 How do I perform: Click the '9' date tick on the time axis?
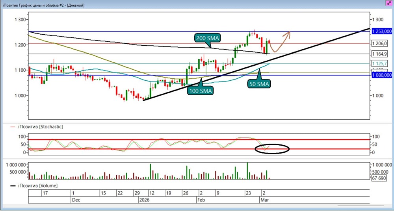(x=218, y=193)
